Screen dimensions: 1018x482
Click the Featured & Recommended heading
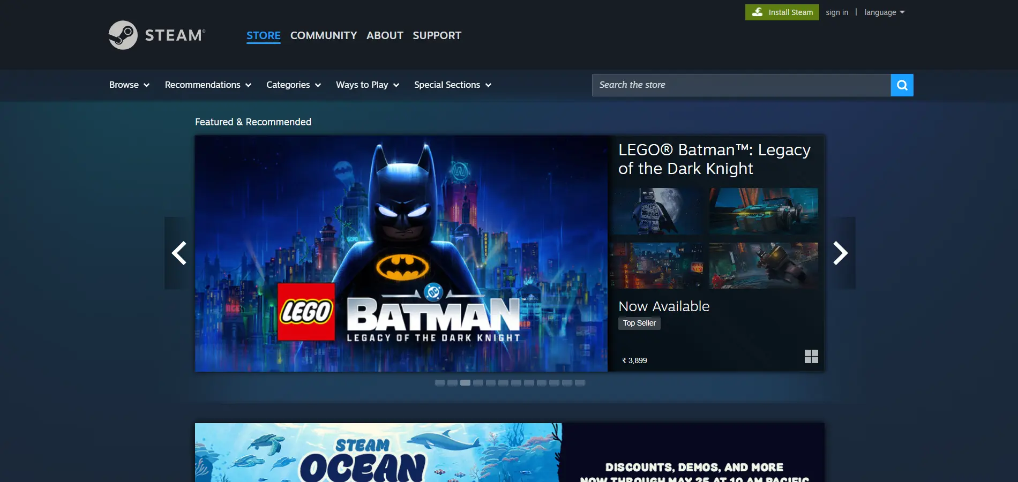coord(253,122)
